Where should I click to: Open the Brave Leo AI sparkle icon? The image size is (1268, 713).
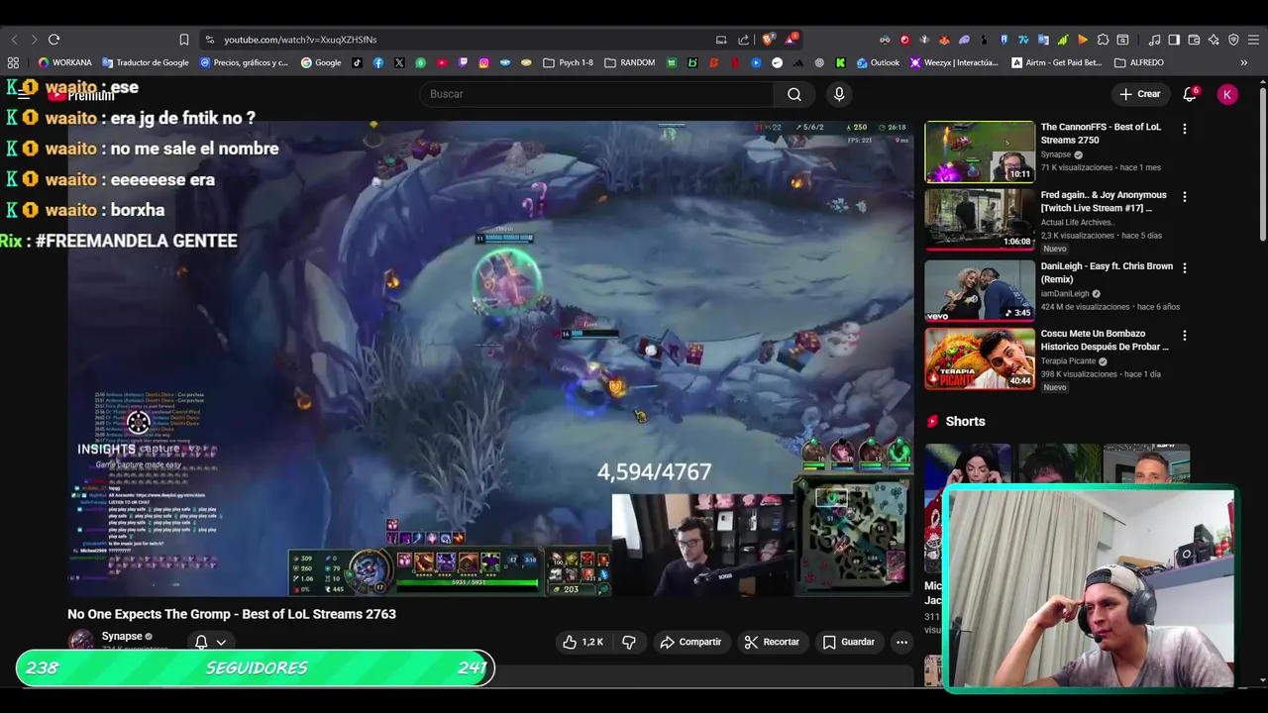click(1214, 40)
